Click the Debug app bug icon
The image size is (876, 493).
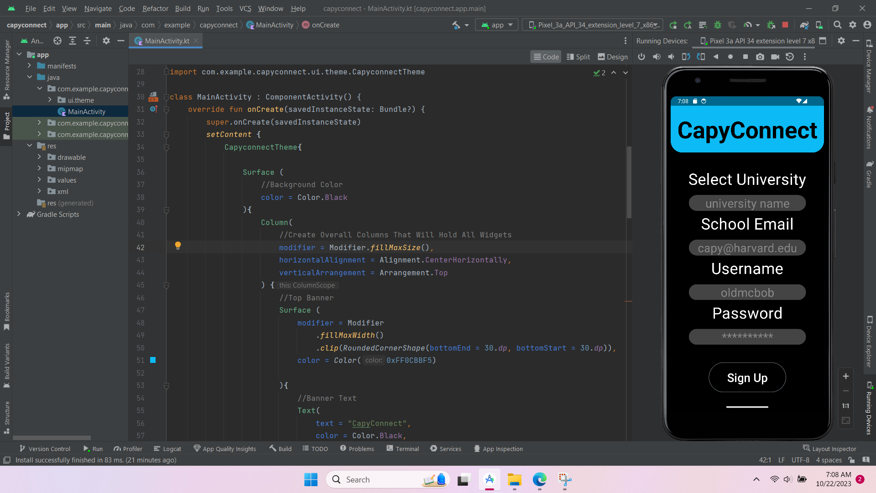718,25
